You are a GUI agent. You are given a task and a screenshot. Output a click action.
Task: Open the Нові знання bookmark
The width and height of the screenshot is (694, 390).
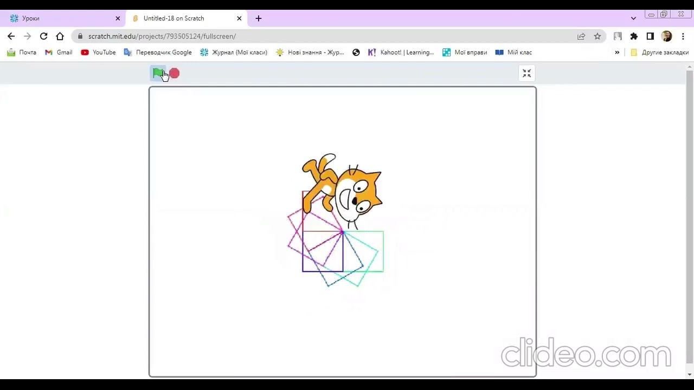click(x=310, y=53)
